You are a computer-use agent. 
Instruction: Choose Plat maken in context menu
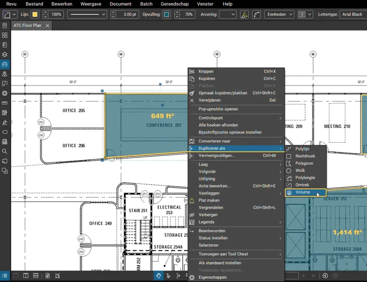coord(236,200)
